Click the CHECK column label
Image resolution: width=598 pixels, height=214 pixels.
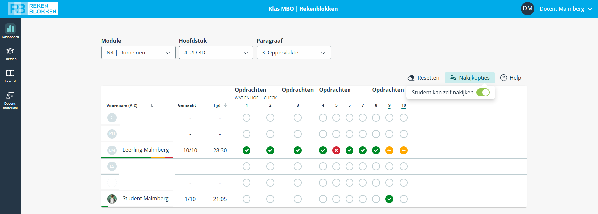coord(270,98)
